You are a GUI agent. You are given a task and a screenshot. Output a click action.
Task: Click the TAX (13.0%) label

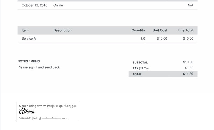141,68
